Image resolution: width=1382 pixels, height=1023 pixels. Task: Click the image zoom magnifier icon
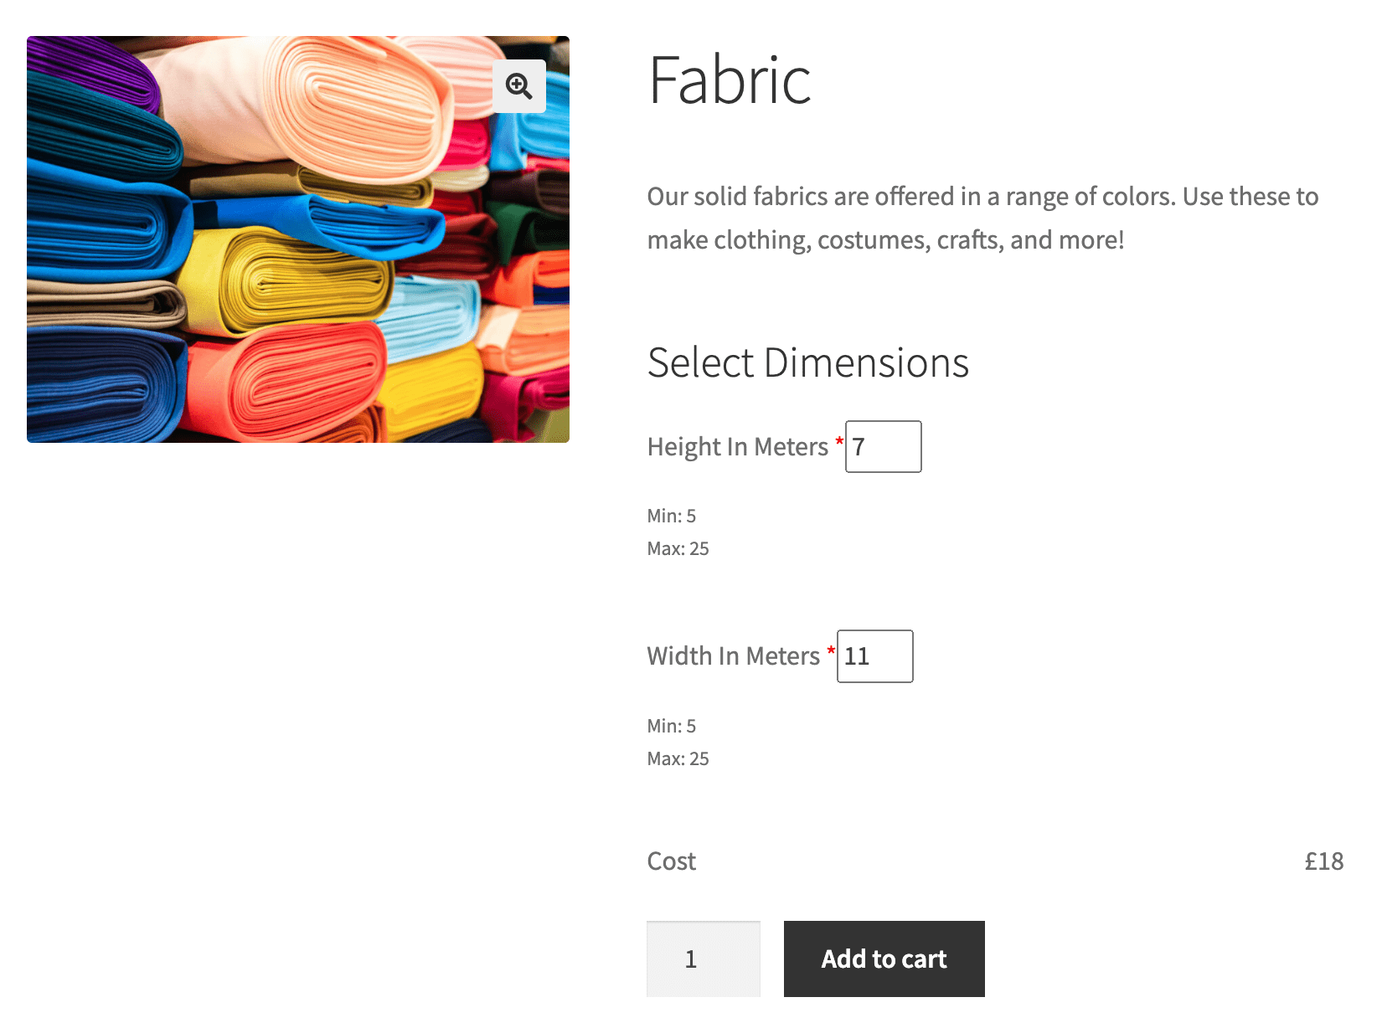(x=518, y=86)
